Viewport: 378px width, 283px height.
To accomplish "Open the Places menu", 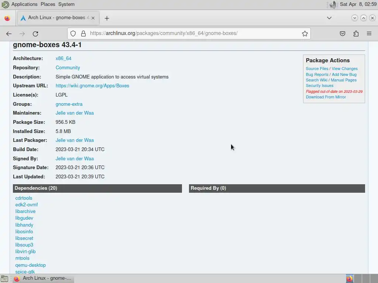I will (48, 4).
